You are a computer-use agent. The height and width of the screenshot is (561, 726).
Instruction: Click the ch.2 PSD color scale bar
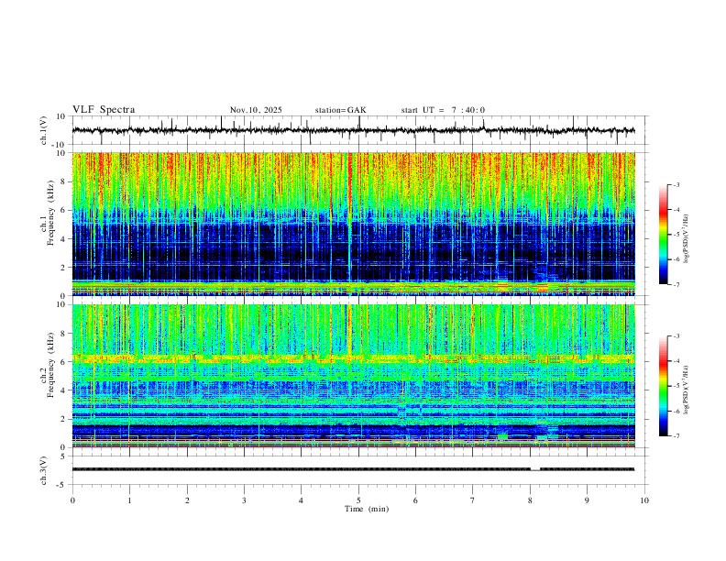(x=663, y=386)
